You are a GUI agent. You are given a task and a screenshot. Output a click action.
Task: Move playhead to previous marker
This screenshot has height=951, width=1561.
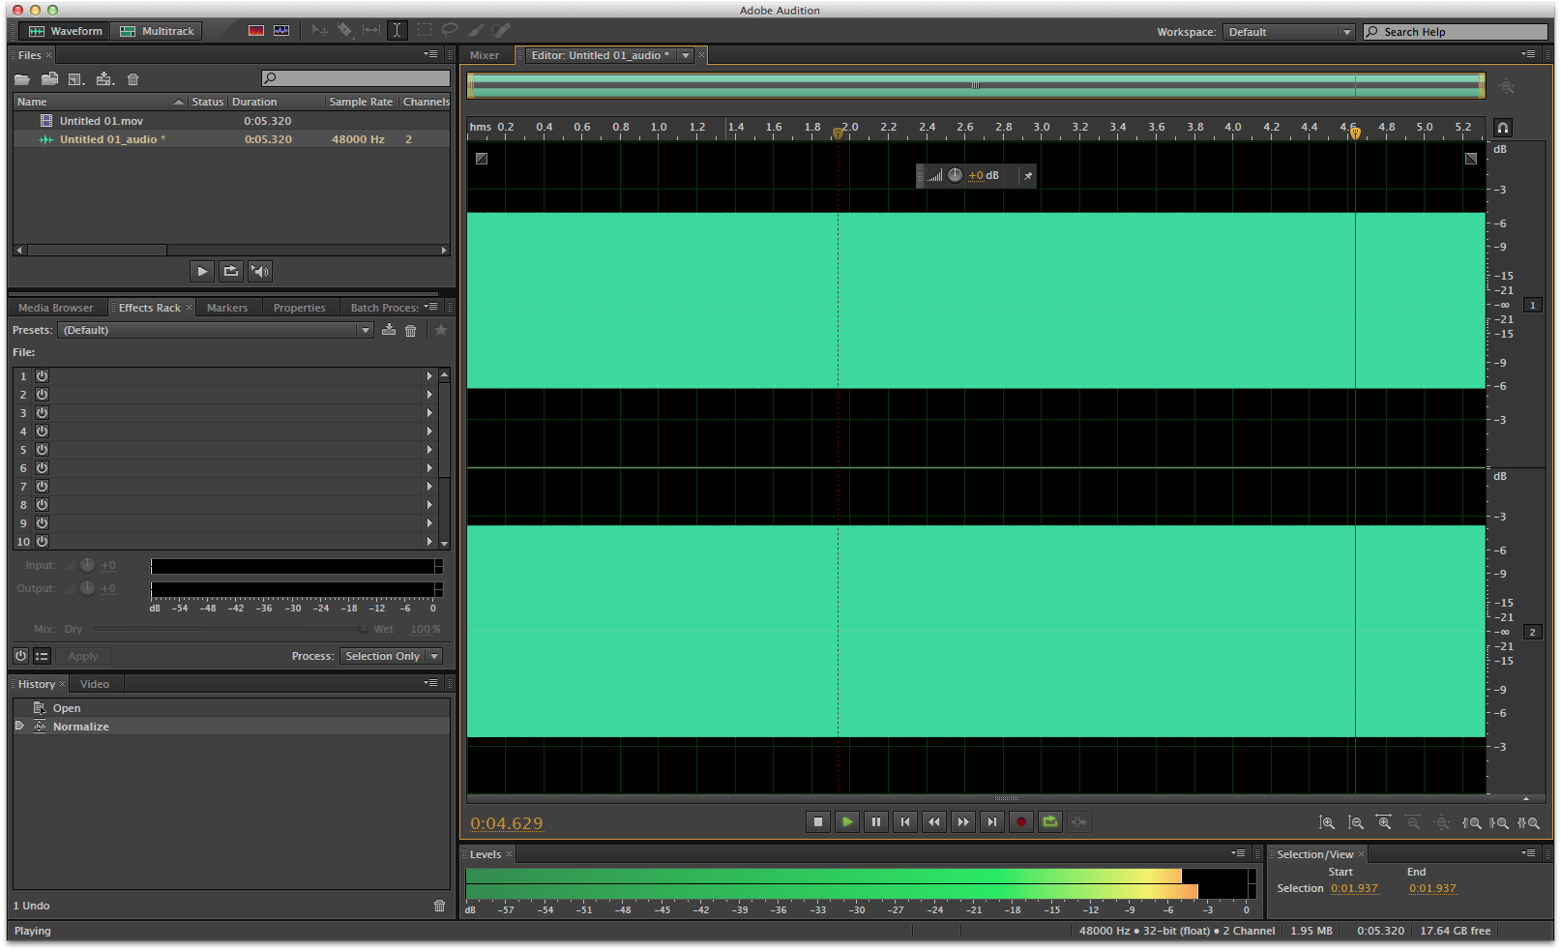click(x=905, y=822)
